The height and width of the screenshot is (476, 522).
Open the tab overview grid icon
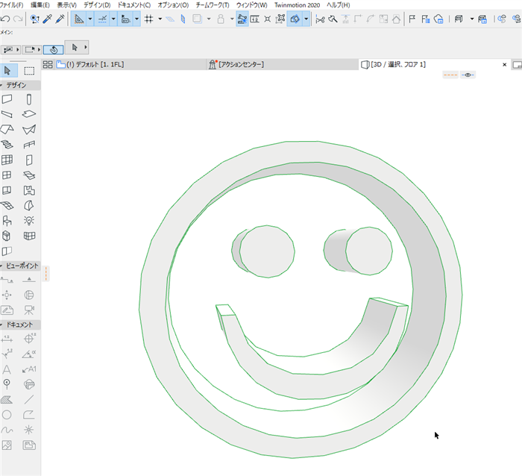48,64
